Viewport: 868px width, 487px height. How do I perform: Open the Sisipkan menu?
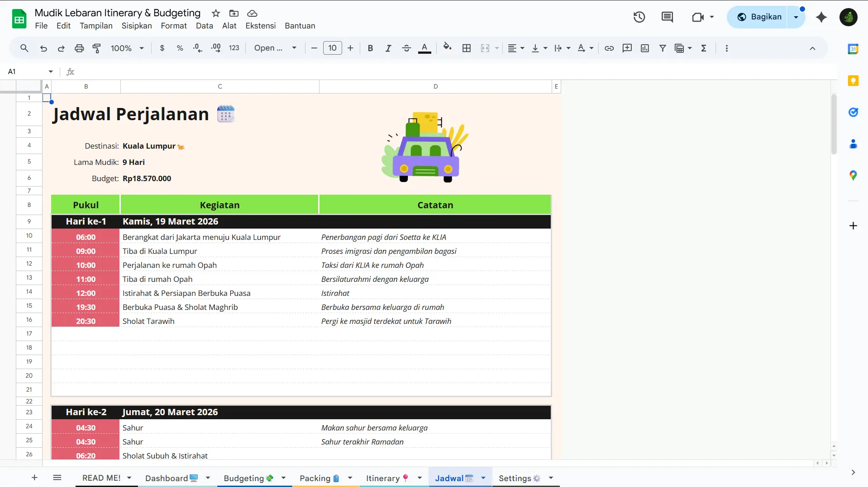click(137, 26)
